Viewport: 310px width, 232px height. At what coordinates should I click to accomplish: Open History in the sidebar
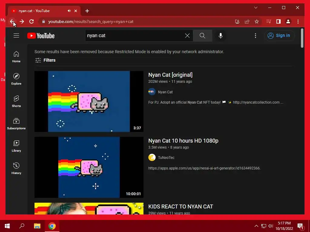(16, 168)
